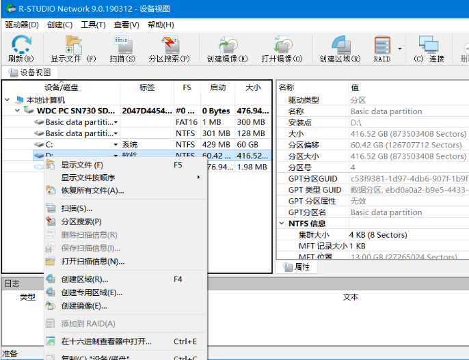
Task: Expand 显示文件按顺序 submenu arrow
Action: (198, 178)
